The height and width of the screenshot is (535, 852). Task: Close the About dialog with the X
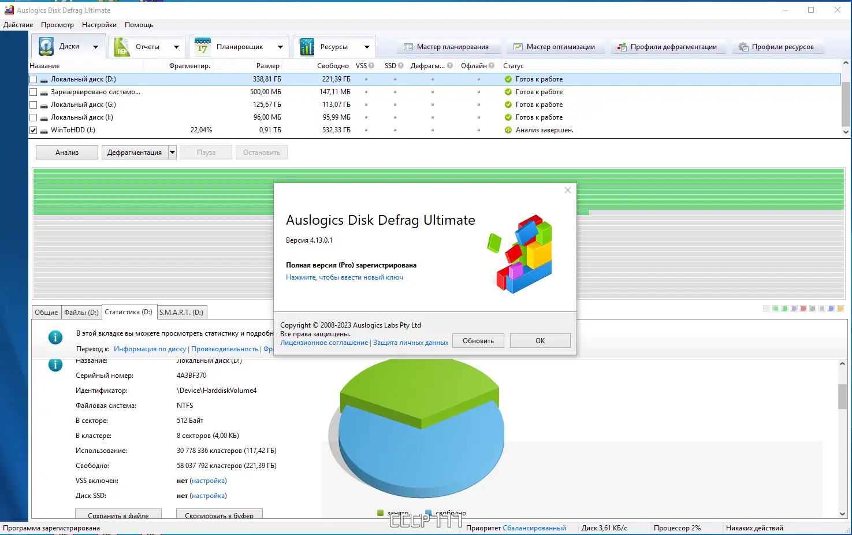568,190
